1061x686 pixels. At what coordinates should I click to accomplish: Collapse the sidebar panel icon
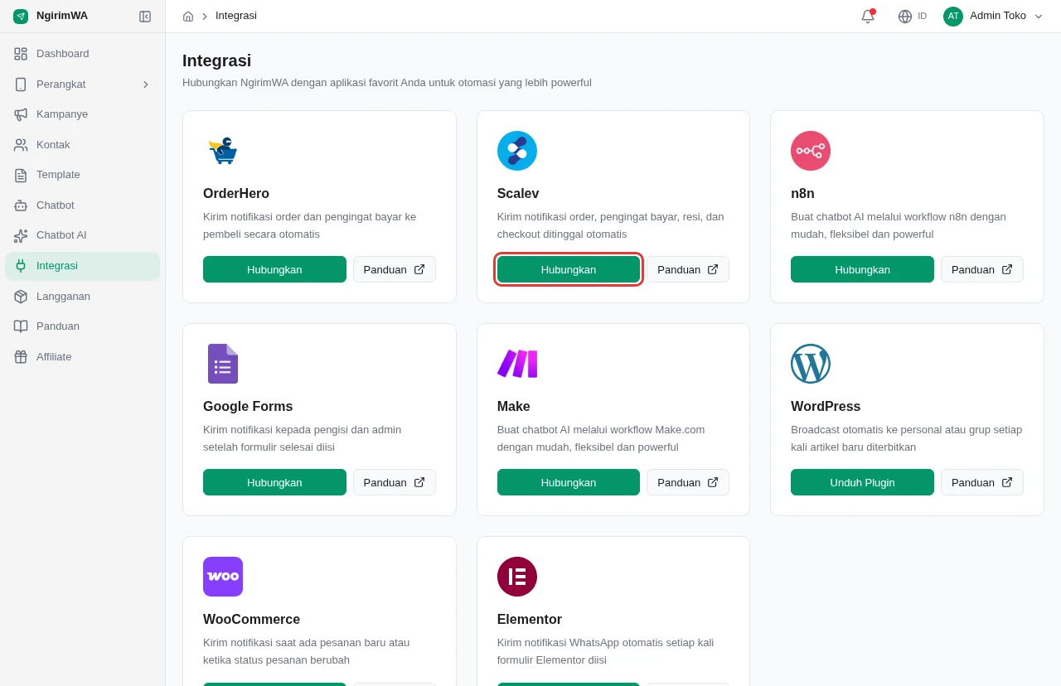click(145, 17)
